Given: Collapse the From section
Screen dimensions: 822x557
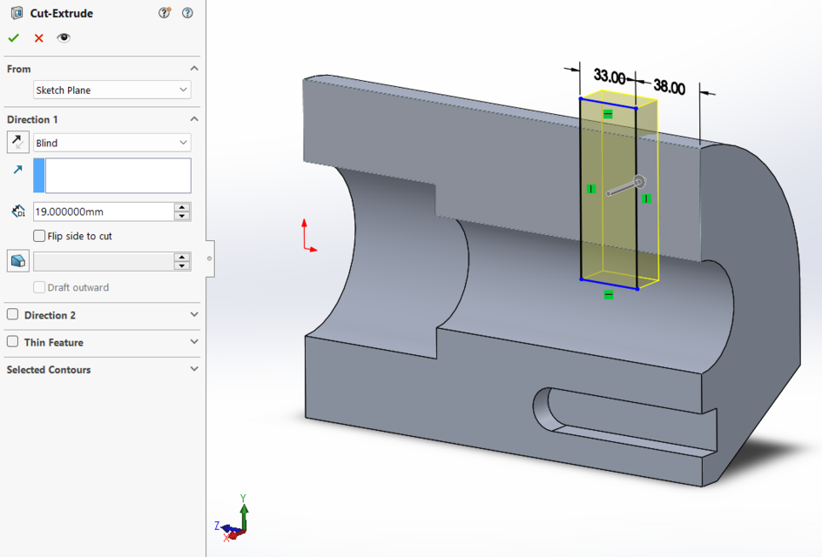Looking at the screenshot, I should tap(194, 69).
